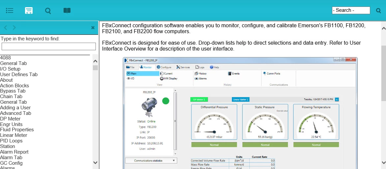Click the content pane scroll-down arrow
The width and height of the screenshot is (386, 169).
[x=384, y=162]
